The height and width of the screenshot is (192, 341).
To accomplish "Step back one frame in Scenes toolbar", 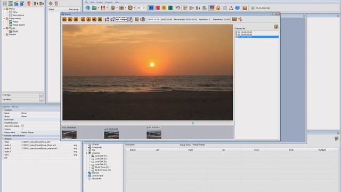I will click(x=83, y=19).
